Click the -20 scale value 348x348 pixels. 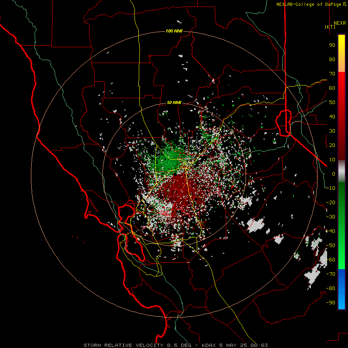[331, 203]
